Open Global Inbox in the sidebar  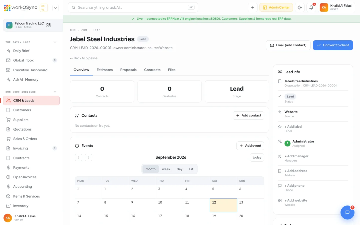pos(31,60)
